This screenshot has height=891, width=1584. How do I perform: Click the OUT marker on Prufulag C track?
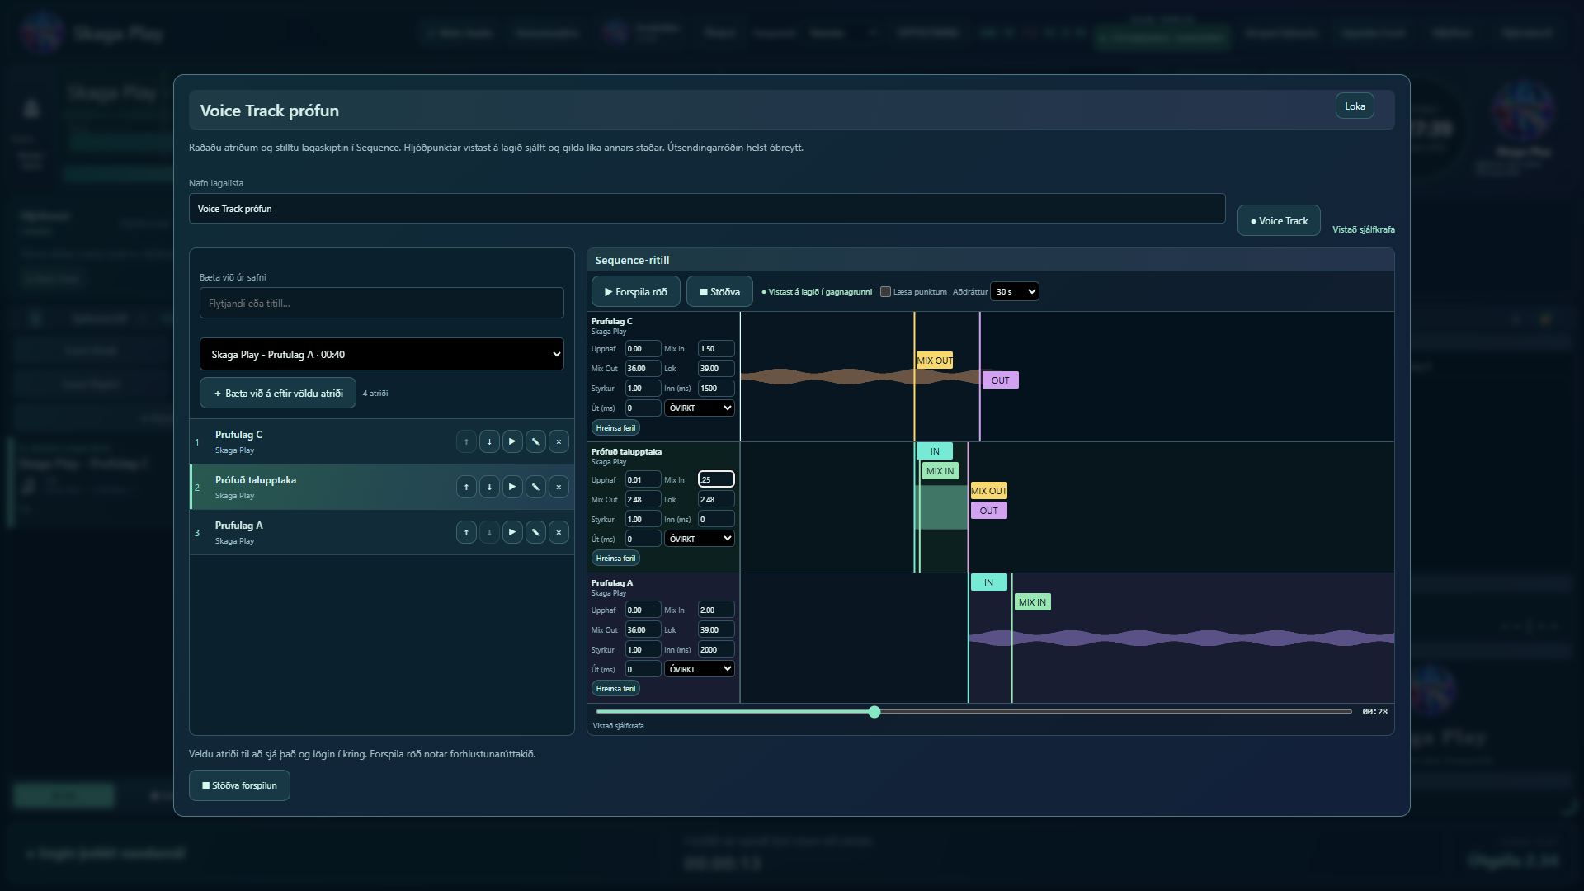coord(1000,380)
